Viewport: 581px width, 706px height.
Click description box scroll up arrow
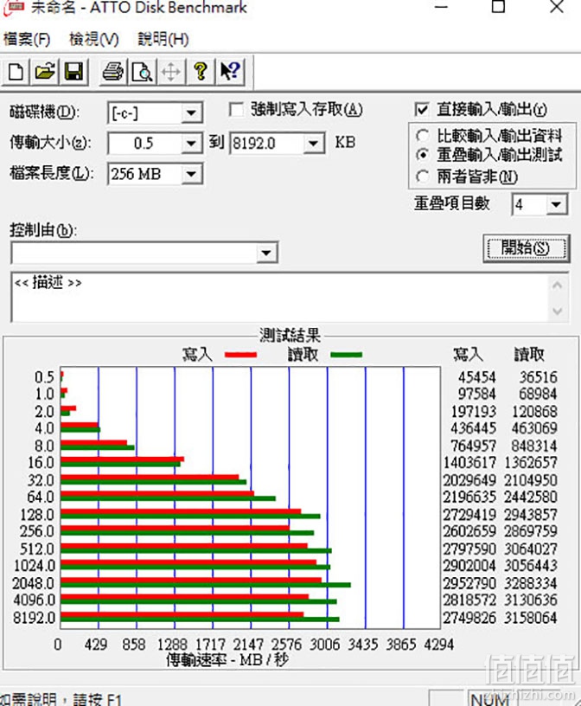(x=557, y=286)
